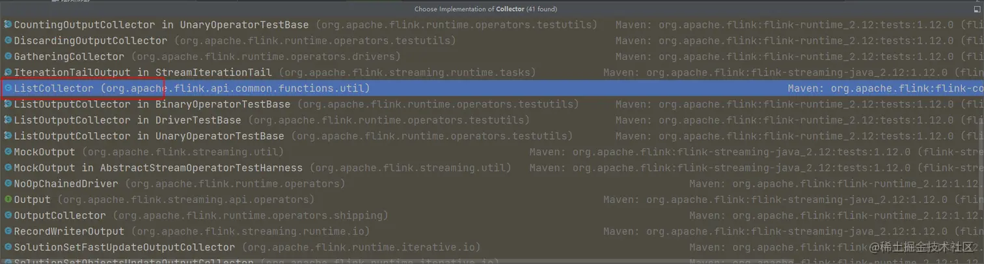Click the class icon beside NoOpChainedDriver
This screenshot has height=264, width=984.
pos(8,183)
